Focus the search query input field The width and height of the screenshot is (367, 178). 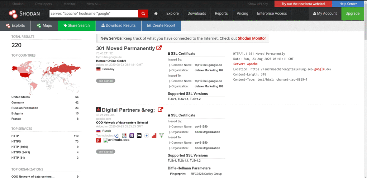[x=94, y=14]
